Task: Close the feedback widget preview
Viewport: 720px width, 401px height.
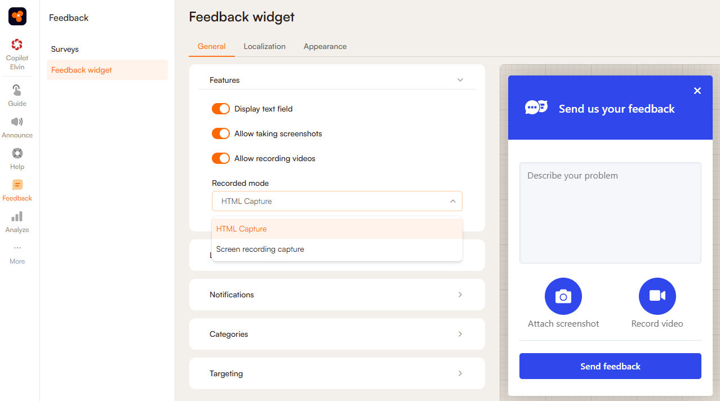Action: click(697, 91)
